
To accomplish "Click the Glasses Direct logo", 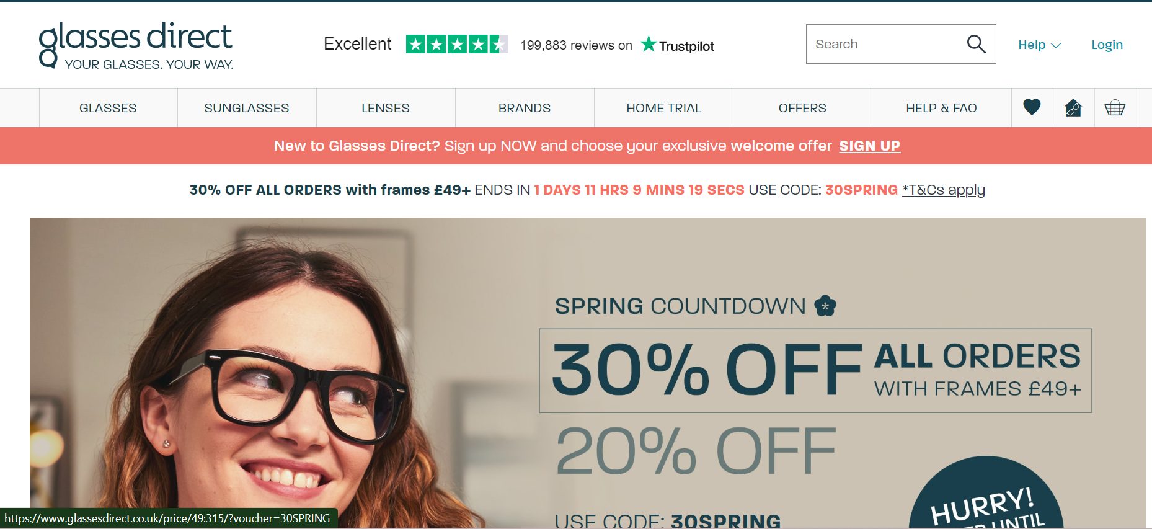I will 136,45.
